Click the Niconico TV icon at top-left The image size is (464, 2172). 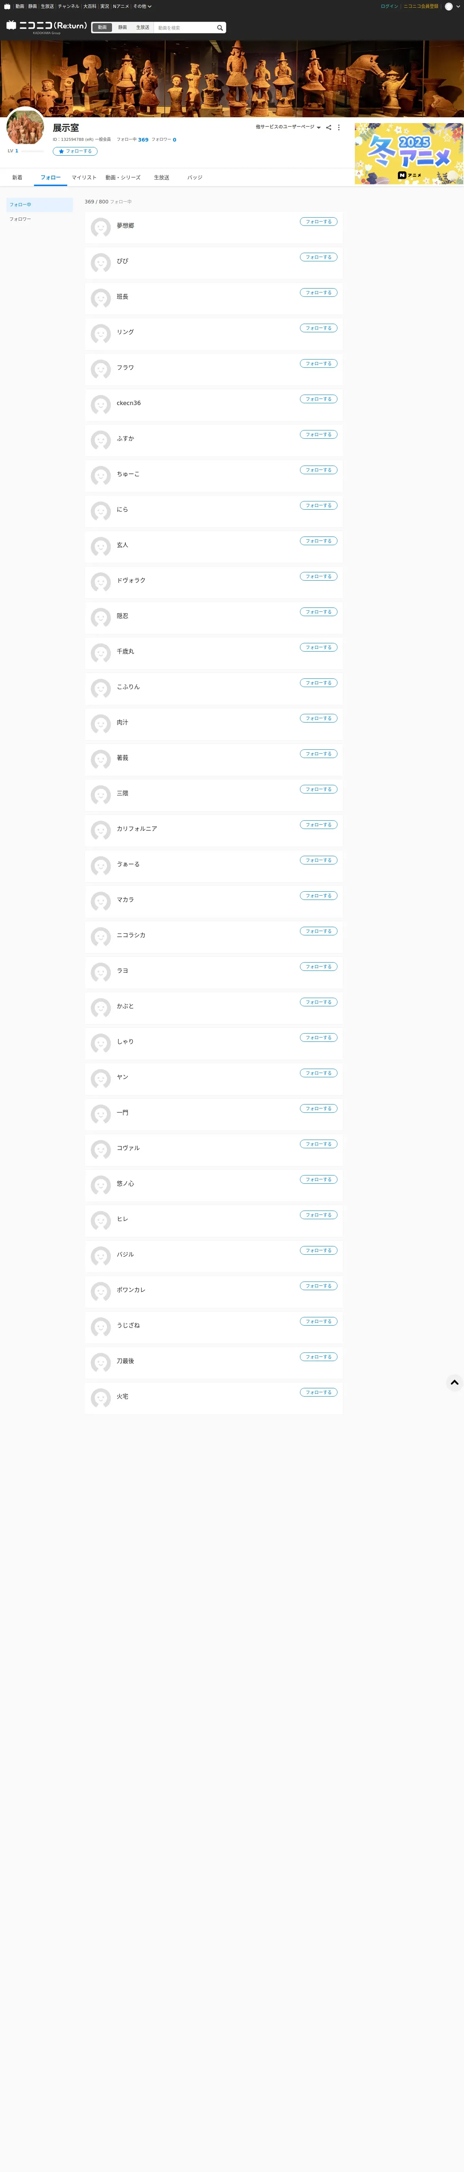pos(7,6)
